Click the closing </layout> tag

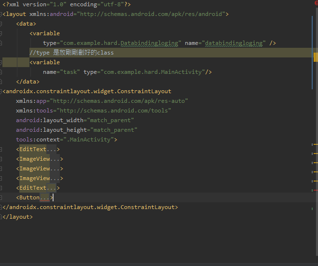18,217
